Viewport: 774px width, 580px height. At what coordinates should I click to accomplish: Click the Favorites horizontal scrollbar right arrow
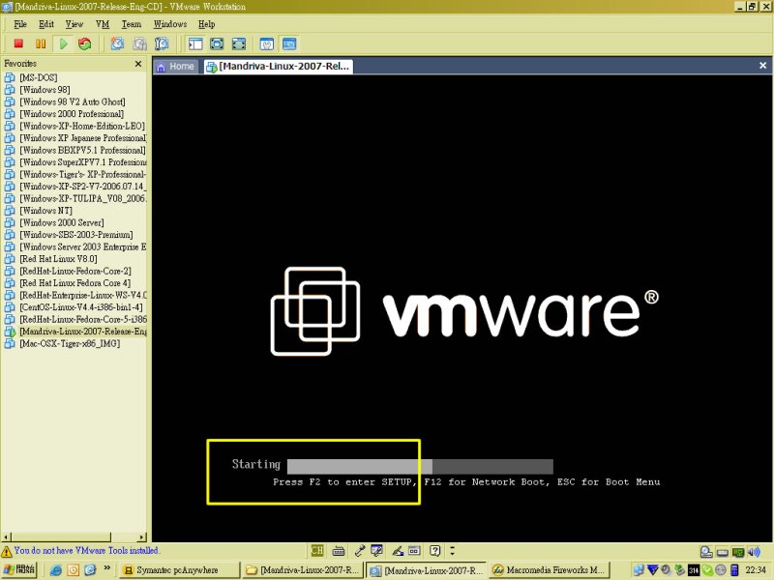142,536
